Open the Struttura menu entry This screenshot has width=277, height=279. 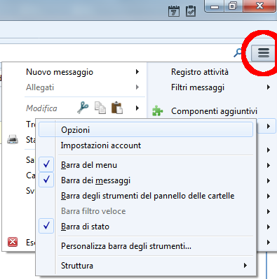click(77, 265)
